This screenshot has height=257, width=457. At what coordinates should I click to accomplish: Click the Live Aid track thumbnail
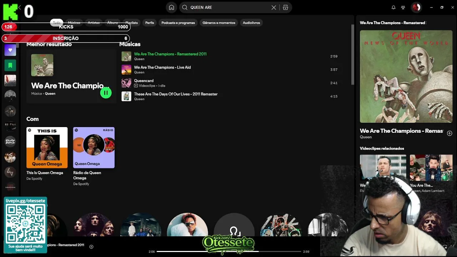coord(126,70)
